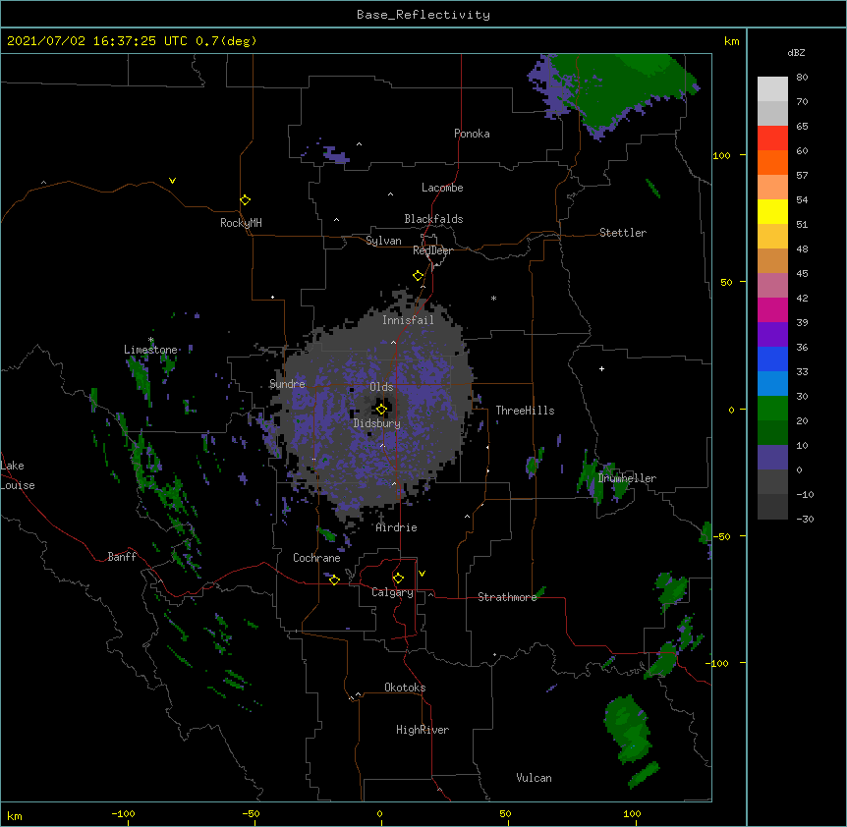Click the Strathmore label
The image size is (847, 827).
pyautogui.click(x=507, y=597)
